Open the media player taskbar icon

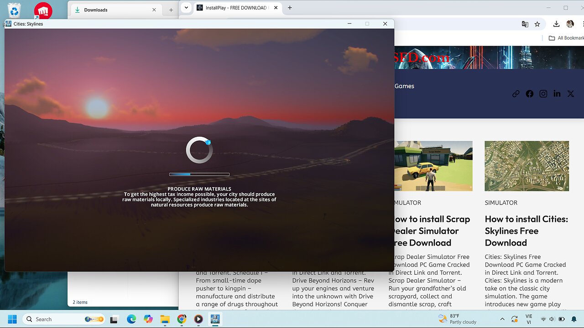point(198,319)
